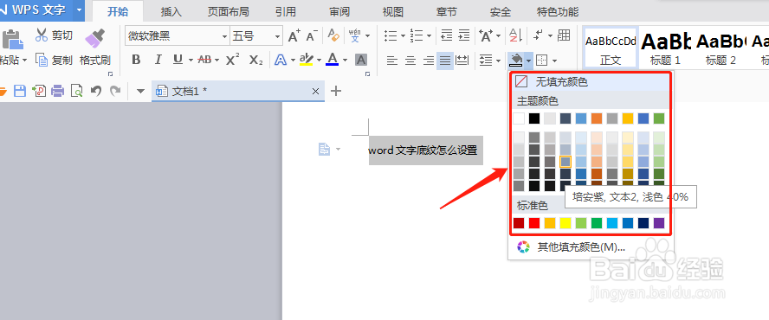
Task: Expand the shading color dropdown arrow
Action: click(x=528, y=61)
